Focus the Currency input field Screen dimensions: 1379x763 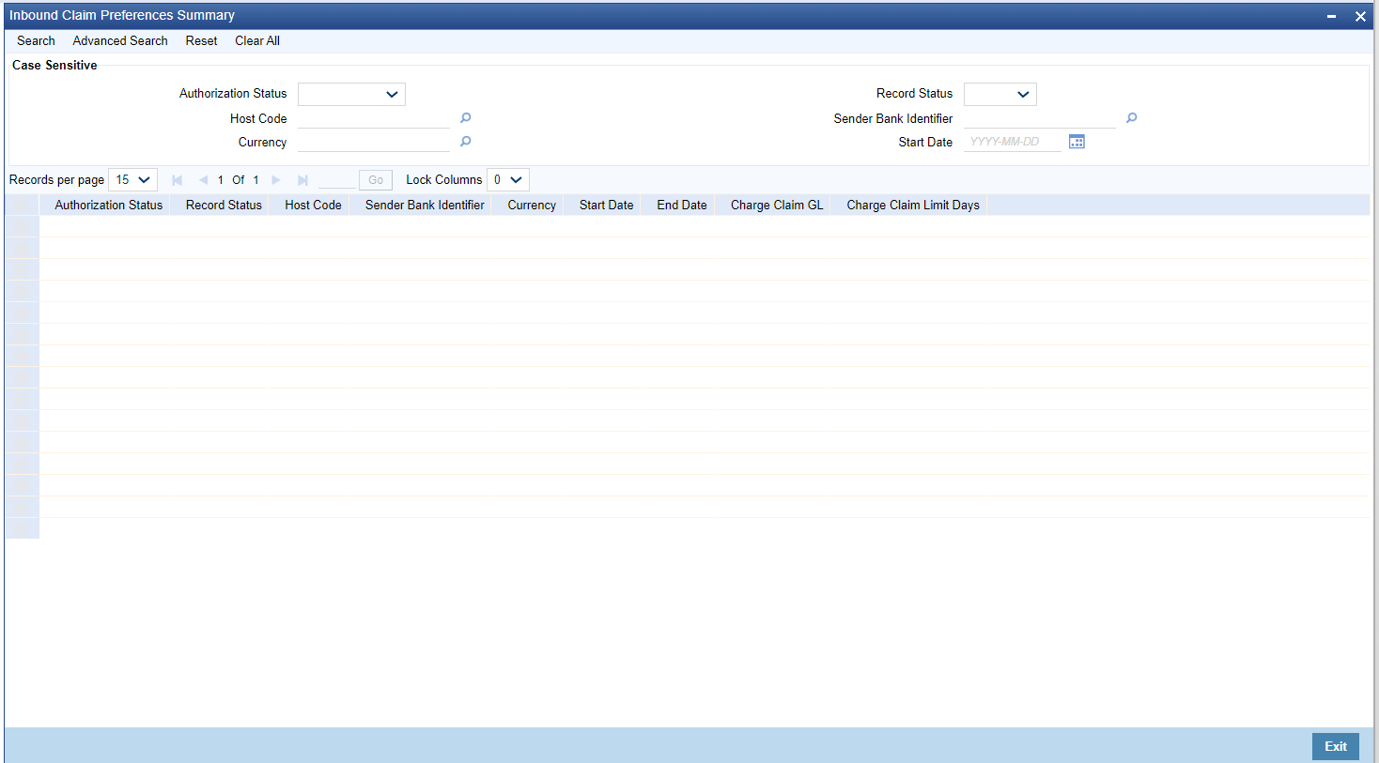pos(374,142)
